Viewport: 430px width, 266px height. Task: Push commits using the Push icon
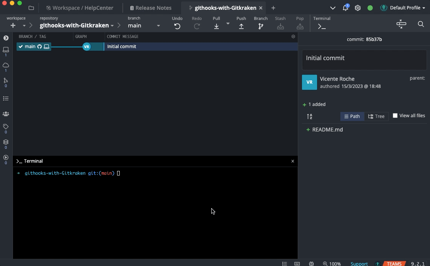(241, 26)
